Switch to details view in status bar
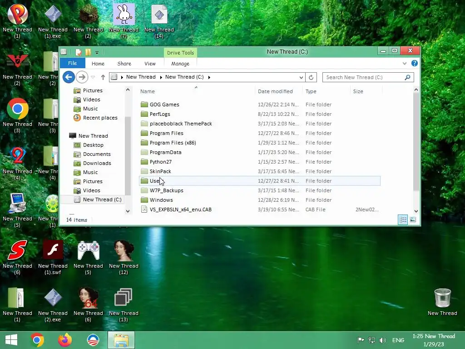Screen dimensions: 465x349 point(403,219)
